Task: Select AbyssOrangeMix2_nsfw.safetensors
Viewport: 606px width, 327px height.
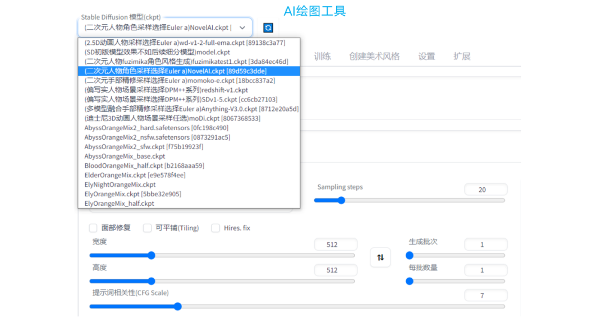Action: [189, 137]
